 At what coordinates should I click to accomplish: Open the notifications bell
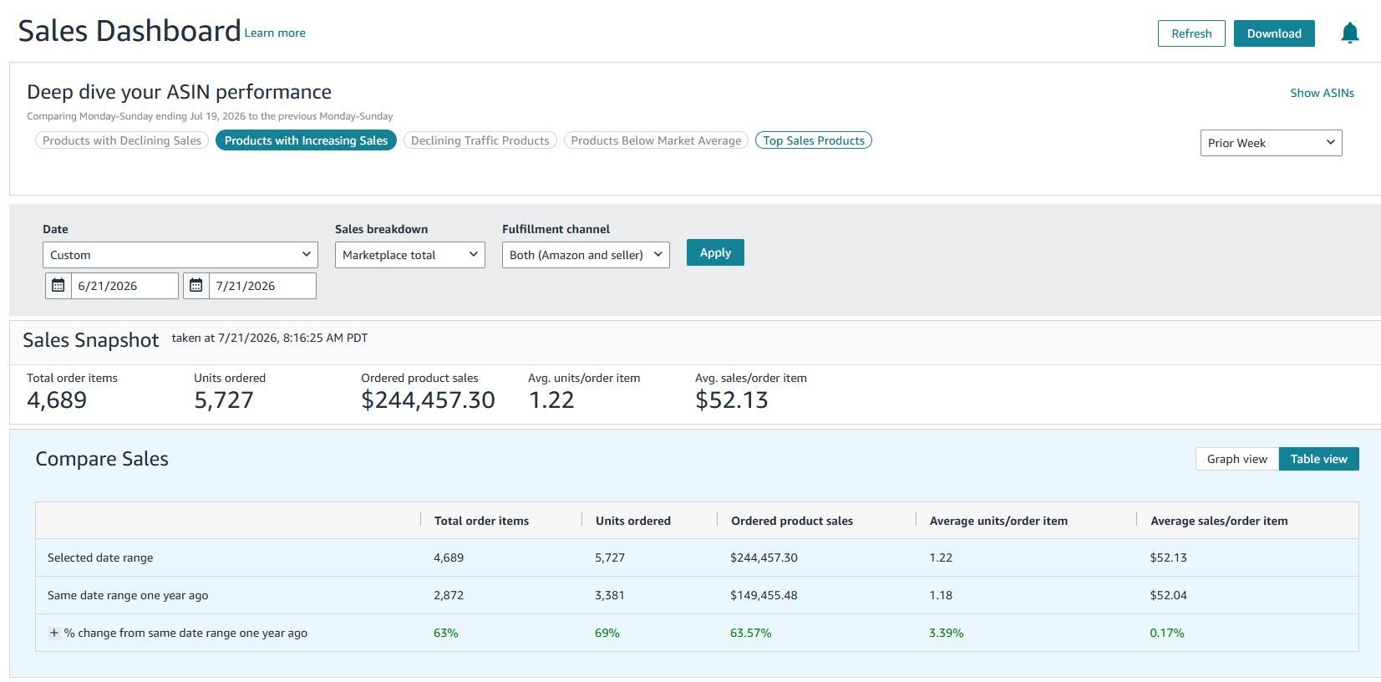1349,33
